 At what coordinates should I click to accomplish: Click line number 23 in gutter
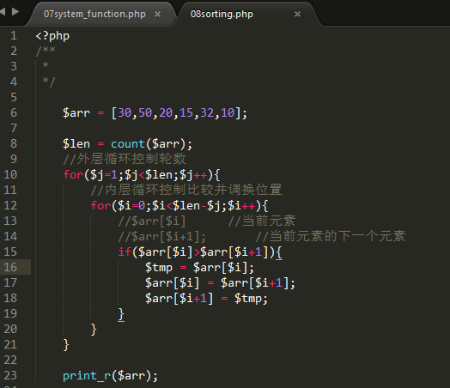10,375
